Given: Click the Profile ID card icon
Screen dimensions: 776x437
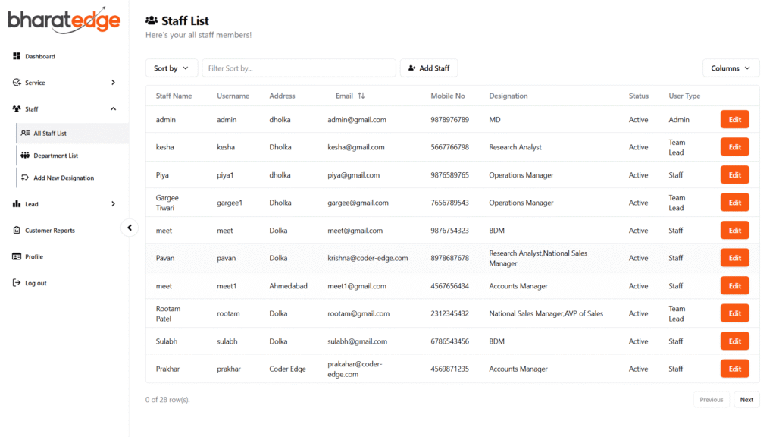Looking at the screenshot, I should pyautogui.click(x=17, y=256).
